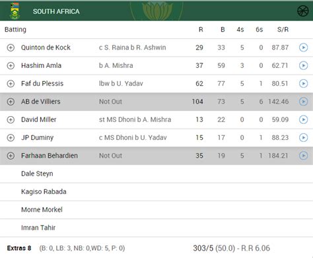313x258 pixels.
Task: Select the Imran Tahir row
Action: pos(156,228)
